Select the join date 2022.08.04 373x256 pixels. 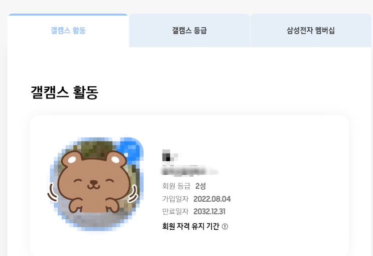pyautogui.click(x=212, y=199)
